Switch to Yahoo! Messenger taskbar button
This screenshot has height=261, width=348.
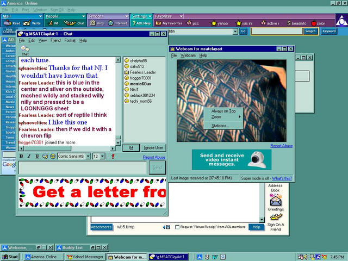click(85, 257)
